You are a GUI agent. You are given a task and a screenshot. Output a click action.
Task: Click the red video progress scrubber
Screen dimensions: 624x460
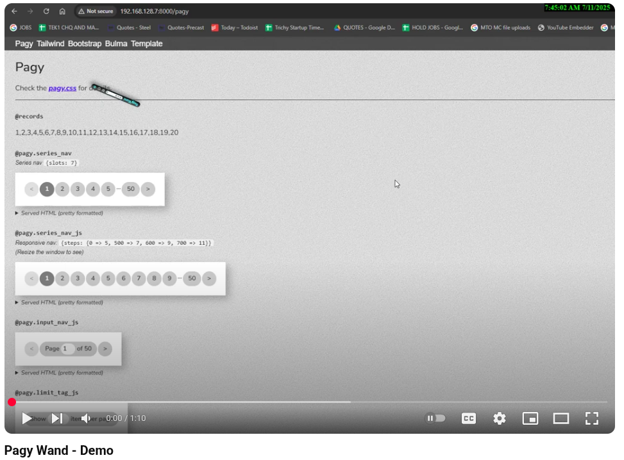tap(12, 402)
